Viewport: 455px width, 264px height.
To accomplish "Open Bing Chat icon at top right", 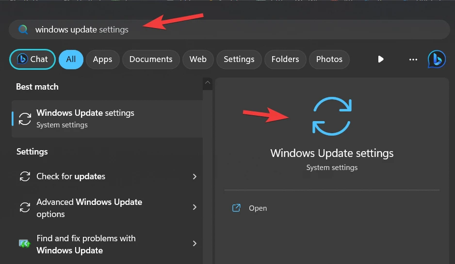I will click(x=437, y=59).
